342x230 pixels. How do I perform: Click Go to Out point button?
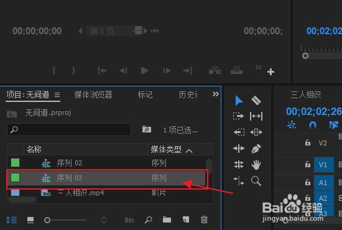point(188,71)
